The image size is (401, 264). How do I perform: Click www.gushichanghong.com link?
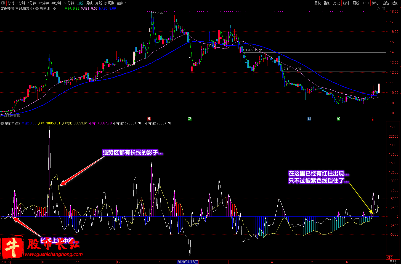coord(54,254)
